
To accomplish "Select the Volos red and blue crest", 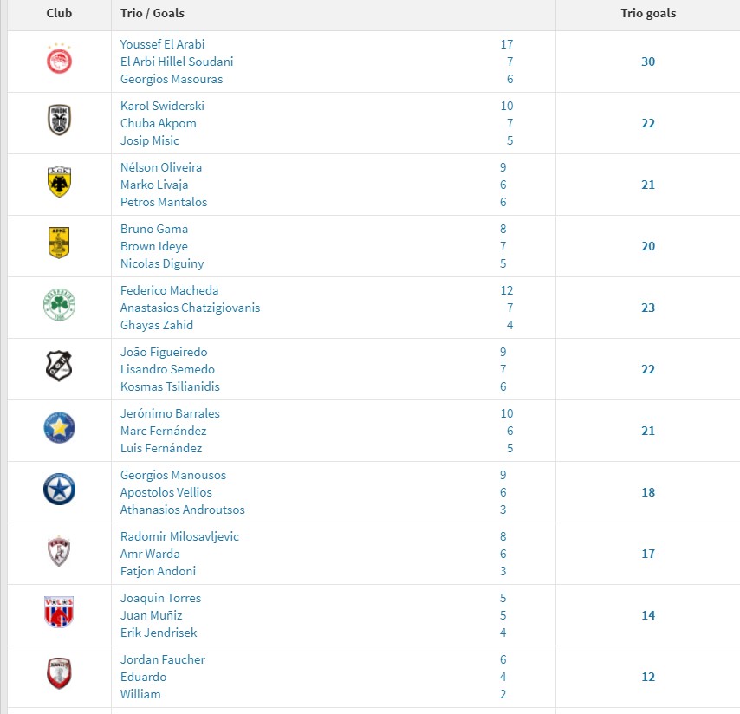I will [x=59, y=612].
